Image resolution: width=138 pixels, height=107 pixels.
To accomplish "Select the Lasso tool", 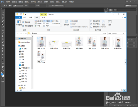I will pyautogui.click(x=2, y=18).
